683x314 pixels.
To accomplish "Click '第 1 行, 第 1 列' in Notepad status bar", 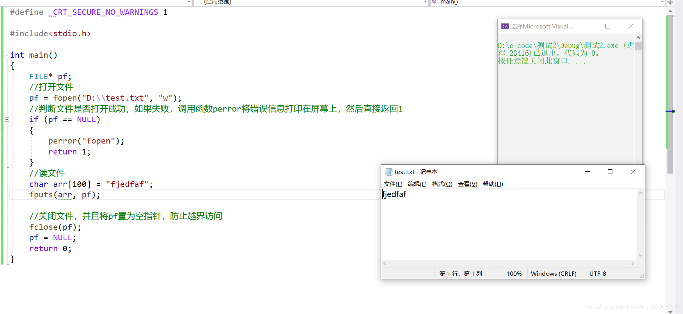I will tap(461, 274).
